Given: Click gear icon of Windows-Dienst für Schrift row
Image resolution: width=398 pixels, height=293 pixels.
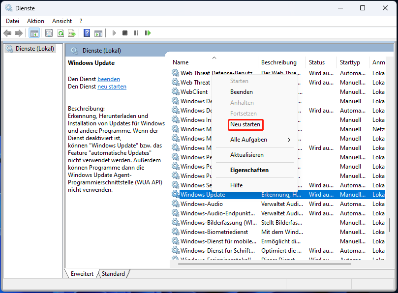Looking at the screenshot, I should pos(176,250).
